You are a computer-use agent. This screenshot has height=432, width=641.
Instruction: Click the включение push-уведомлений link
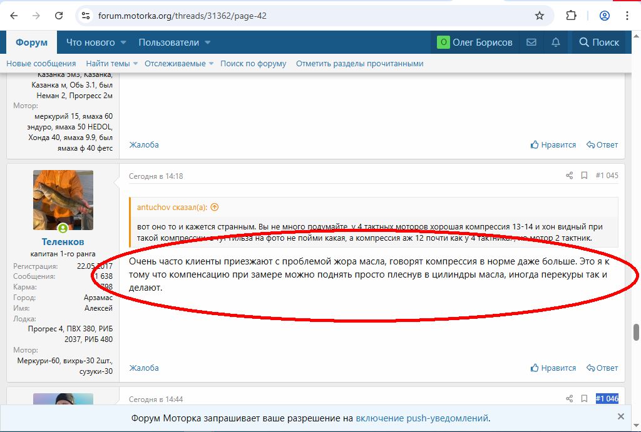(x=422, y=418)
